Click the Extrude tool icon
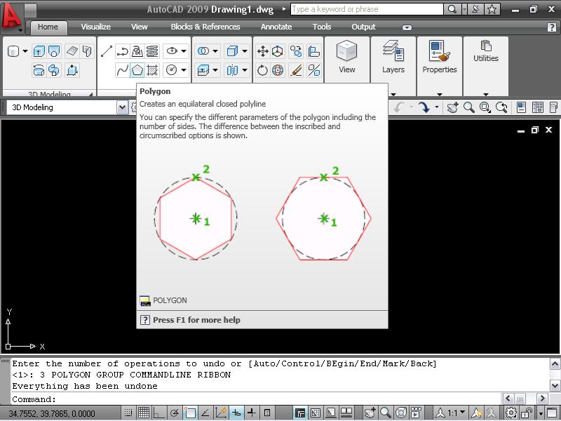The width and height of the screenshot is (561, 421). point(39,51)
